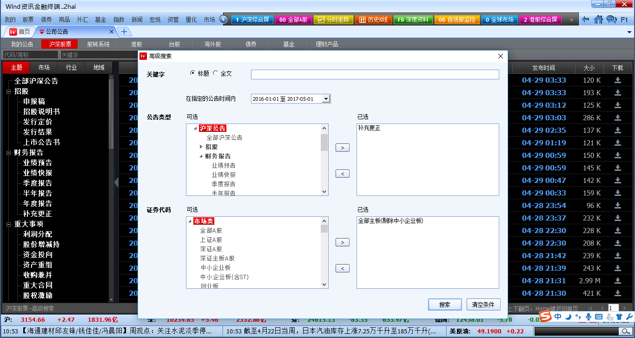Select 中小企业板 in the securities code list
The width and height of the screenshot is (635, 338).
(x=216, y=267)
